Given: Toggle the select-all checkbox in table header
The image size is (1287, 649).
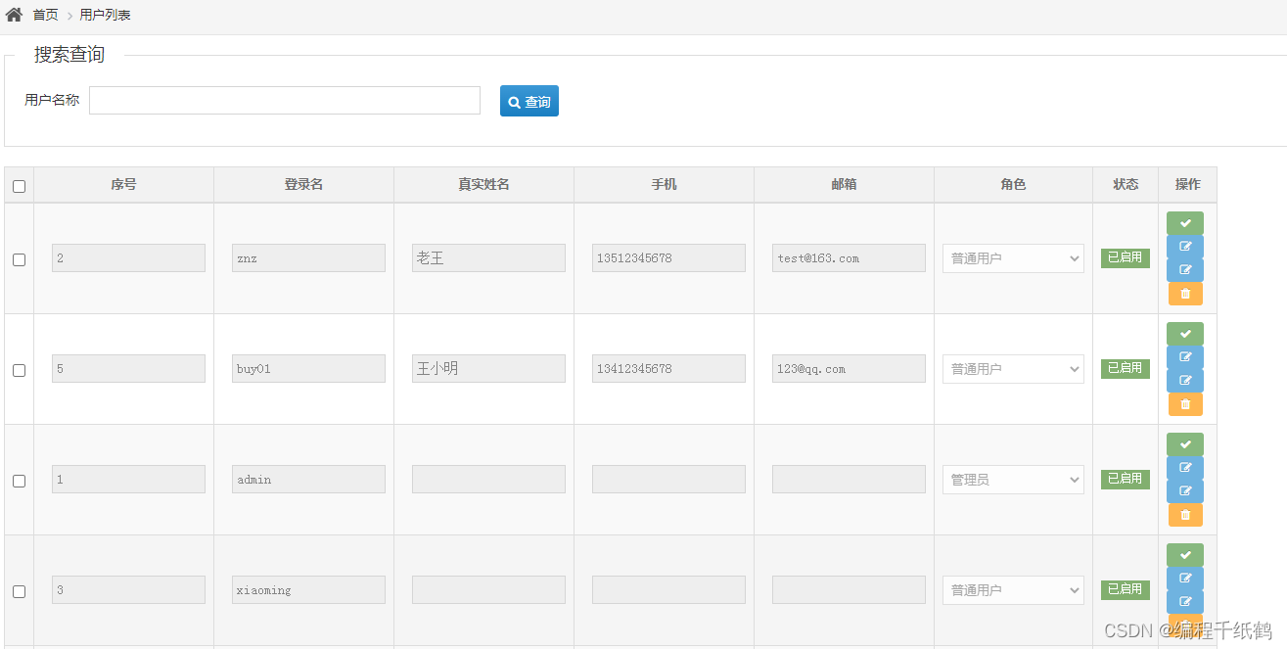Looking at the screenshot, I should pyautogui.click(x=19, y=186).
